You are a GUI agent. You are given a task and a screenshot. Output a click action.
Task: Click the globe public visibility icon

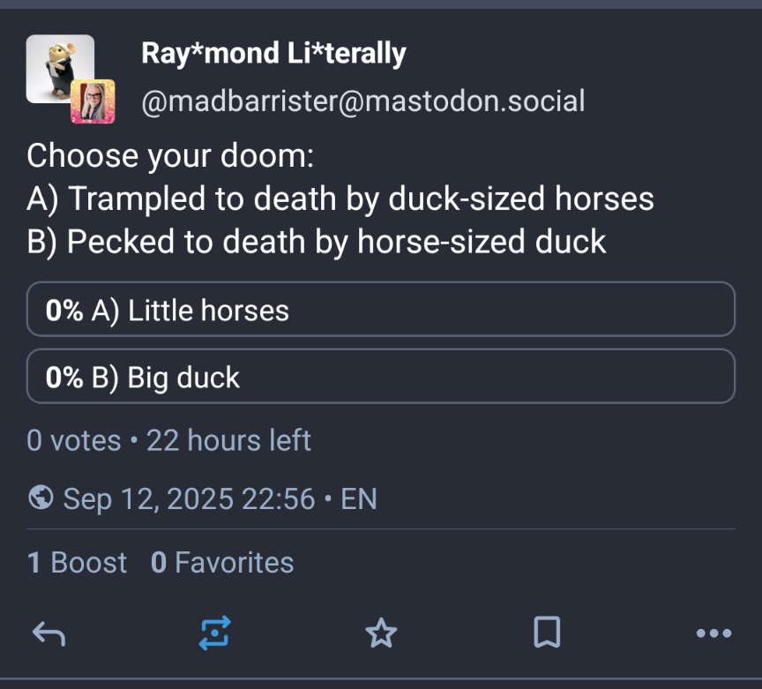pyautogui.click(x=41, y=498)
